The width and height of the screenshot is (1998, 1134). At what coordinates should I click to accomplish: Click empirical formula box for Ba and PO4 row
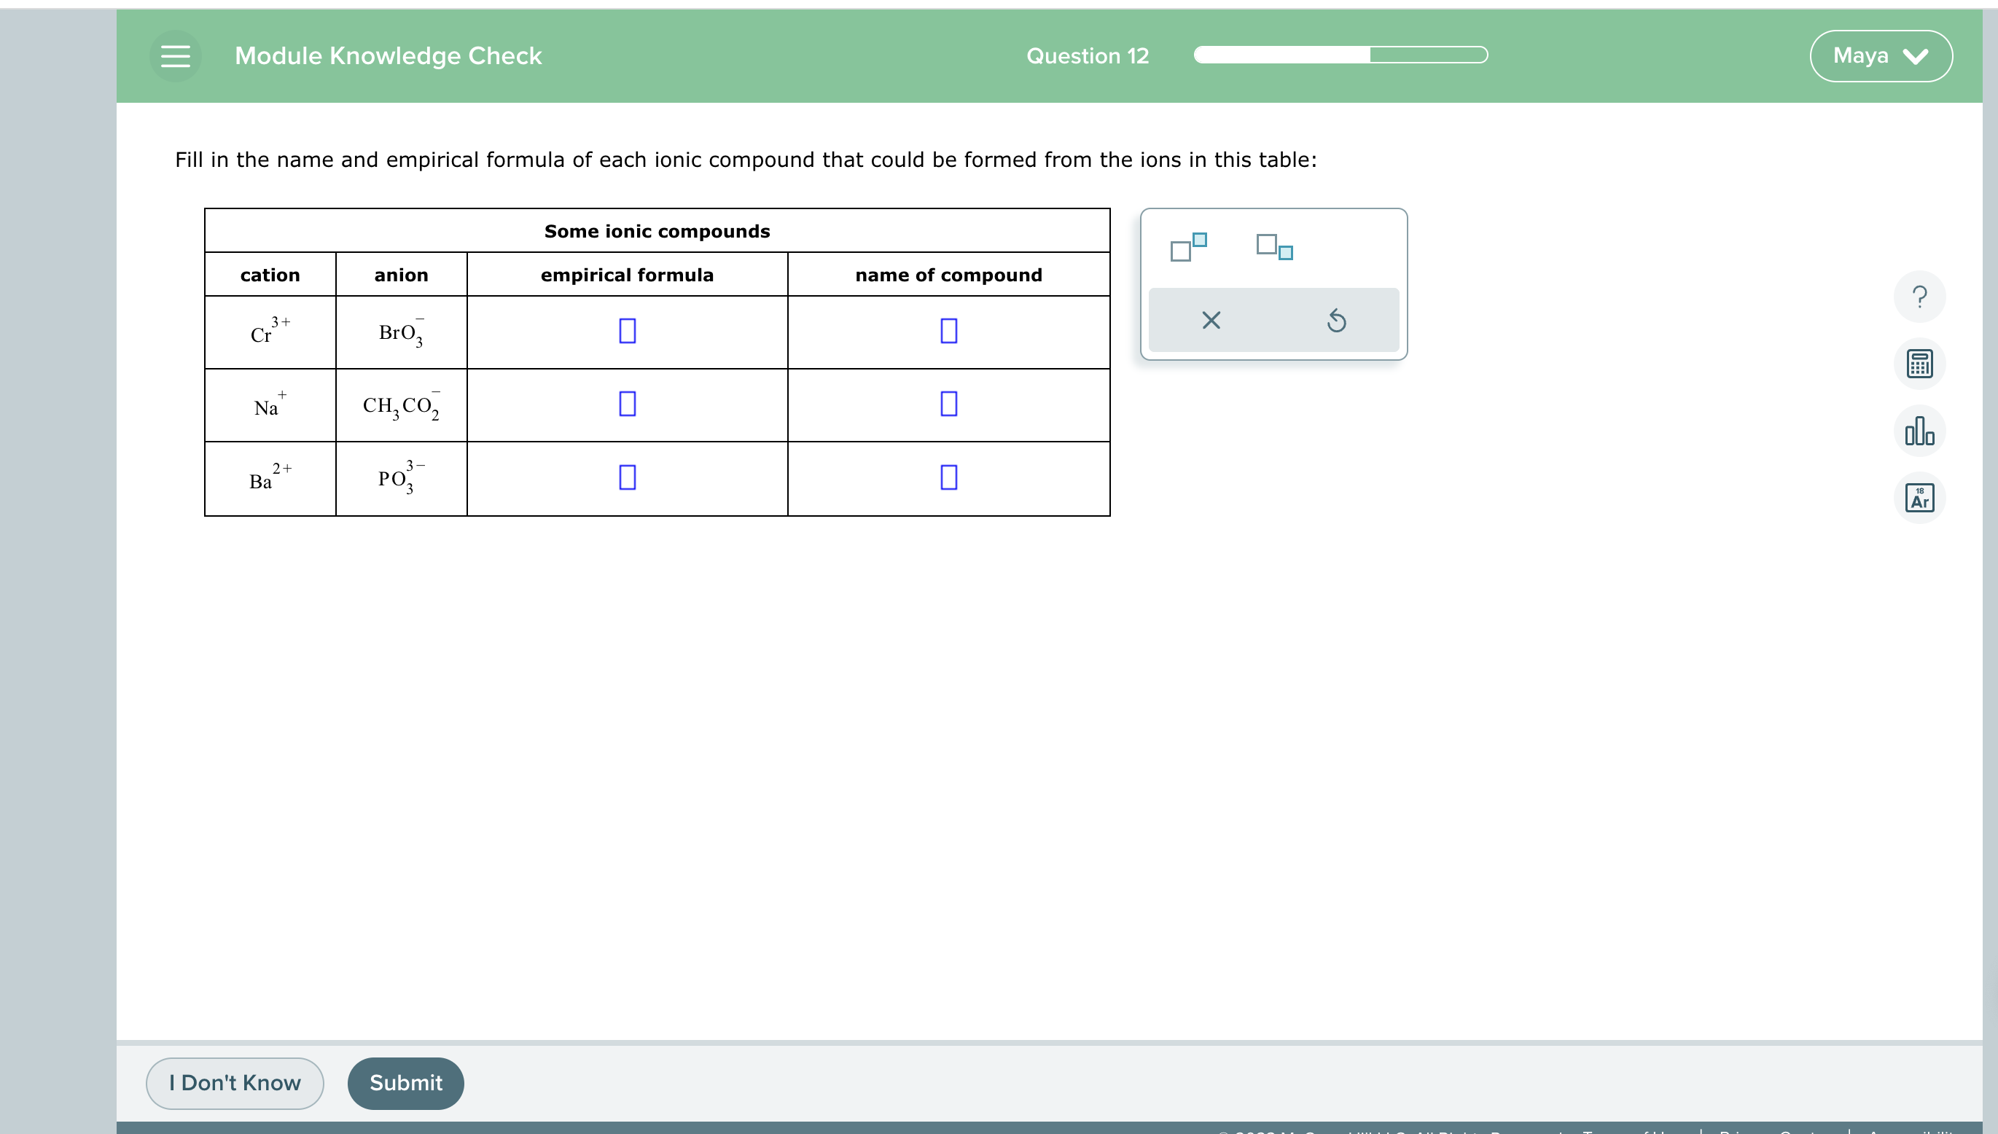[x=627, y=477]
